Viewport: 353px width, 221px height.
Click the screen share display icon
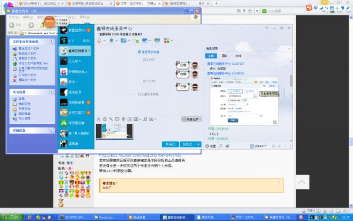(157, 41)
